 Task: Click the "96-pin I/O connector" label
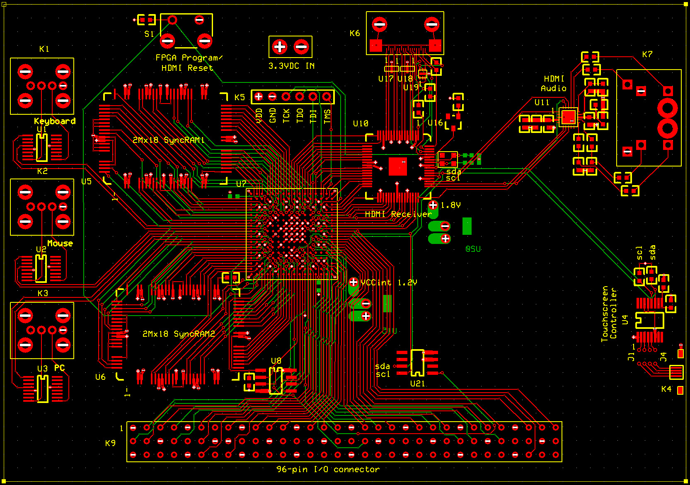tap(327, 469)
